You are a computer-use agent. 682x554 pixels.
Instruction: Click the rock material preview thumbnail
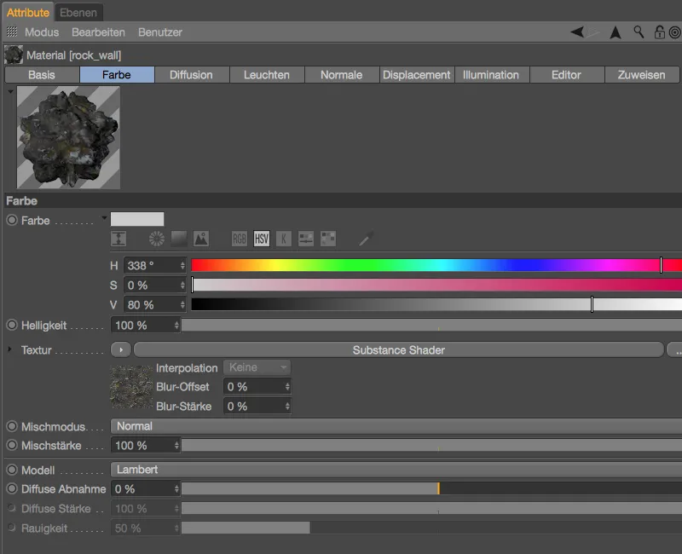point(68,137)
